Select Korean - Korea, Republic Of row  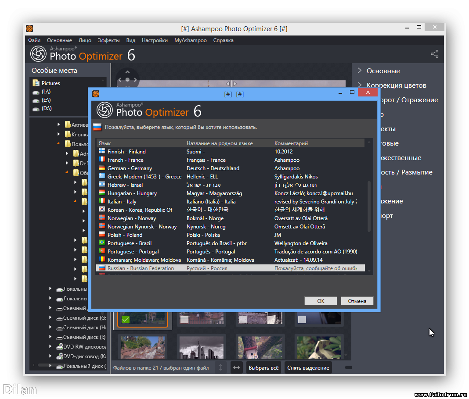pyautogui.click(x=230, y=210)
